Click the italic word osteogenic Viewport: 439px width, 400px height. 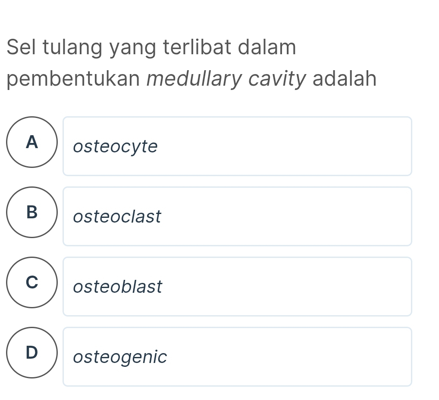pos(120,357)
